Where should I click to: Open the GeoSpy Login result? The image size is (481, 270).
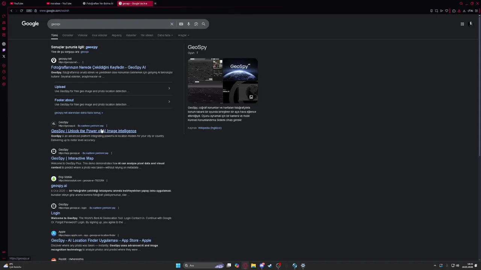tap(56, 213)
